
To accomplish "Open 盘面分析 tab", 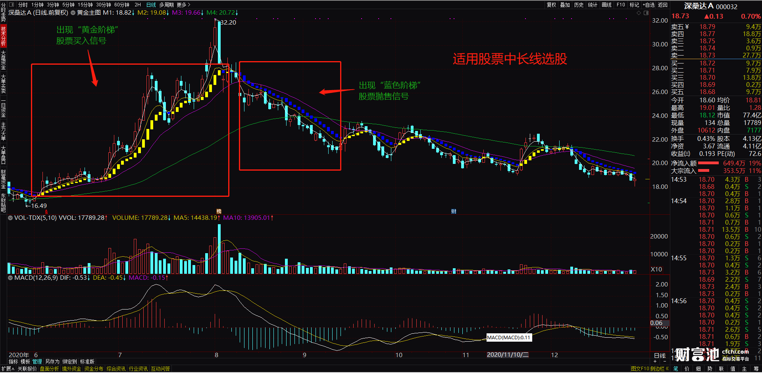I will [49, 369].
